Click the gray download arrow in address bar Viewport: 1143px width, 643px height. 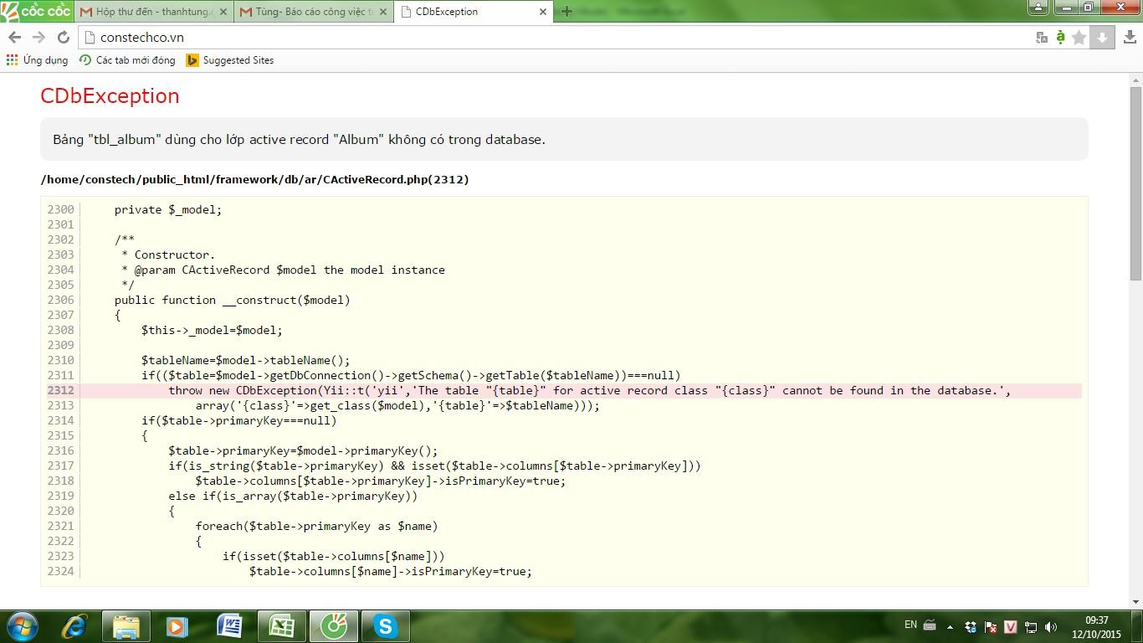coord(1102,38)
